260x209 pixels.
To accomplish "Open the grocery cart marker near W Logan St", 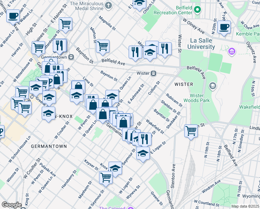I will click(106, 177).
